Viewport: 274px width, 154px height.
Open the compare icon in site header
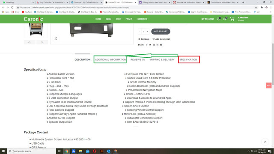coord(225,19)
